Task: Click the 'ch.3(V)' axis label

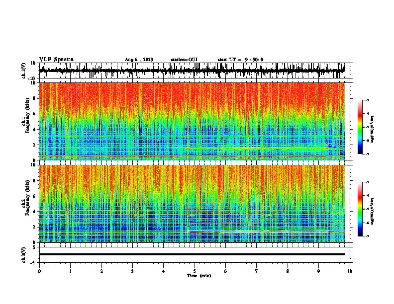Action: 24,255
